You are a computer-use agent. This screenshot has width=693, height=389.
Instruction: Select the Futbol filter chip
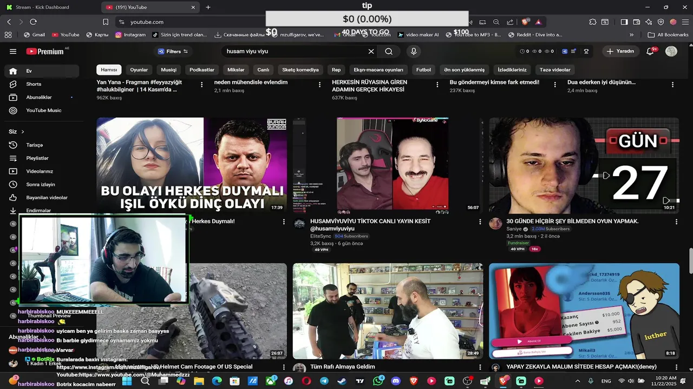[423, 70]
